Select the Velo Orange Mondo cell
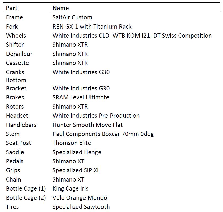 coord(80,198)
